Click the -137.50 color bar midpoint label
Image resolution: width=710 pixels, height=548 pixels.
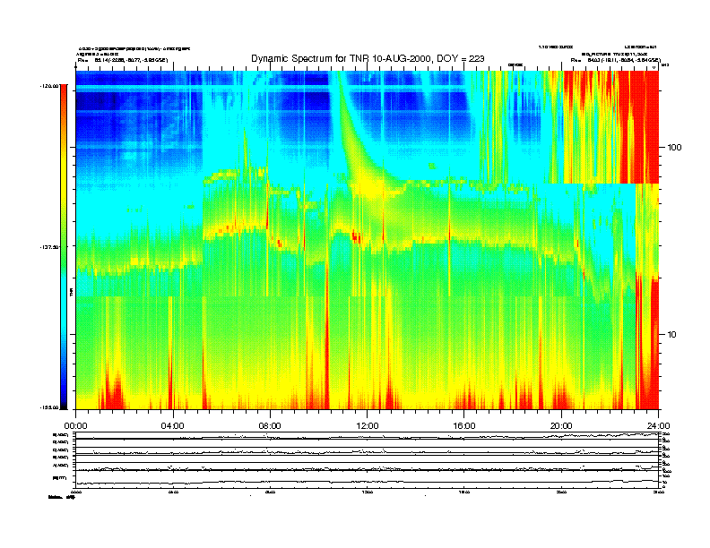(49, 247)
